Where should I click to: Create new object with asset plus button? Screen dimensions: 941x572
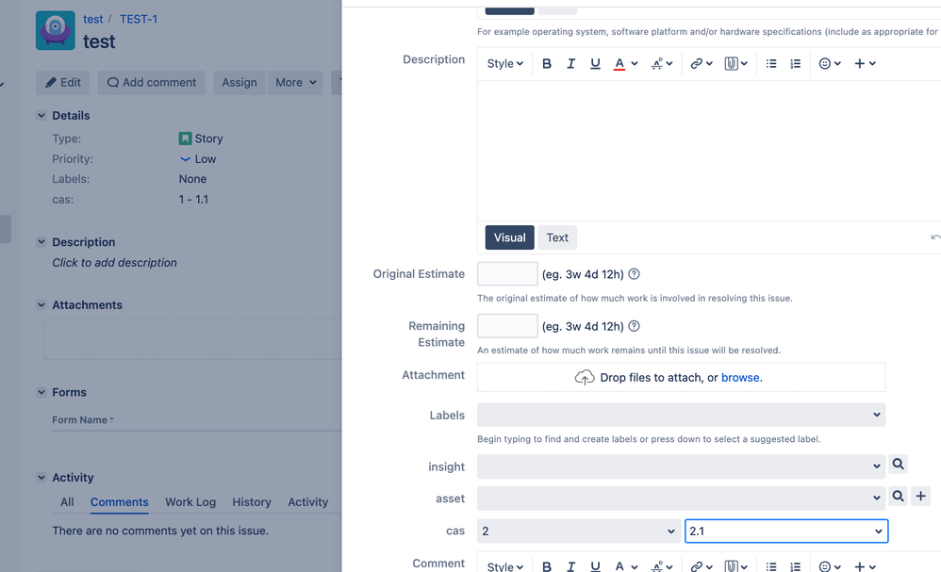pos(920,496)
